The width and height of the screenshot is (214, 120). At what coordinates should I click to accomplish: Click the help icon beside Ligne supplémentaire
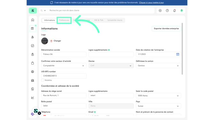(x=109, y=50)
